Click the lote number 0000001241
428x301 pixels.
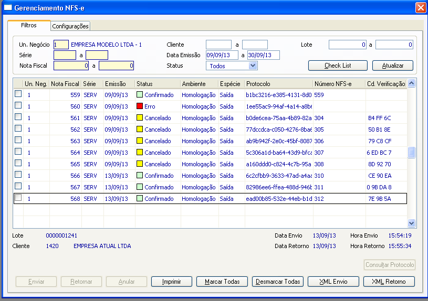coord(61,235)
